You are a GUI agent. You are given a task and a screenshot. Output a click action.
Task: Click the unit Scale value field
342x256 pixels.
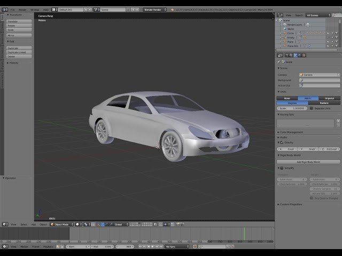[x=292, y=108]
